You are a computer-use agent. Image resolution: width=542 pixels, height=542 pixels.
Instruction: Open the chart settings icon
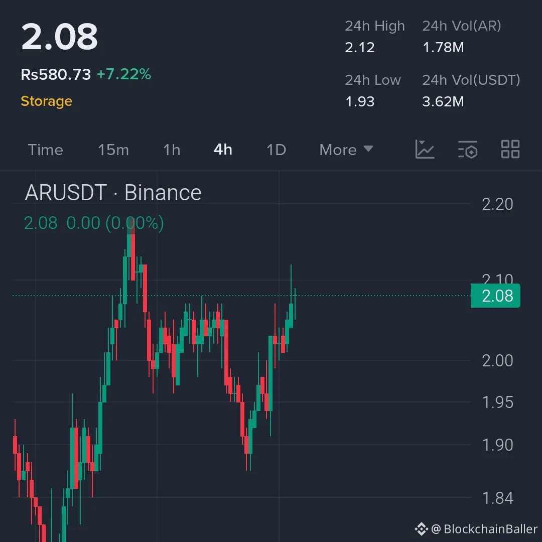468,150
